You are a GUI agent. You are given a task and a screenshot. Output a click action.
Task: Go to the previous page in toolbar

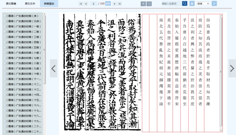[86, 3]
